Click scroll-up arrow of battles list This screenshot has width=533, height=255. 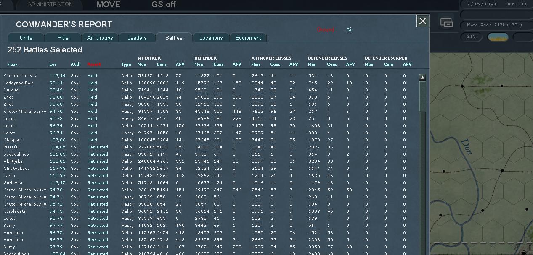click(x=422, y=77)
